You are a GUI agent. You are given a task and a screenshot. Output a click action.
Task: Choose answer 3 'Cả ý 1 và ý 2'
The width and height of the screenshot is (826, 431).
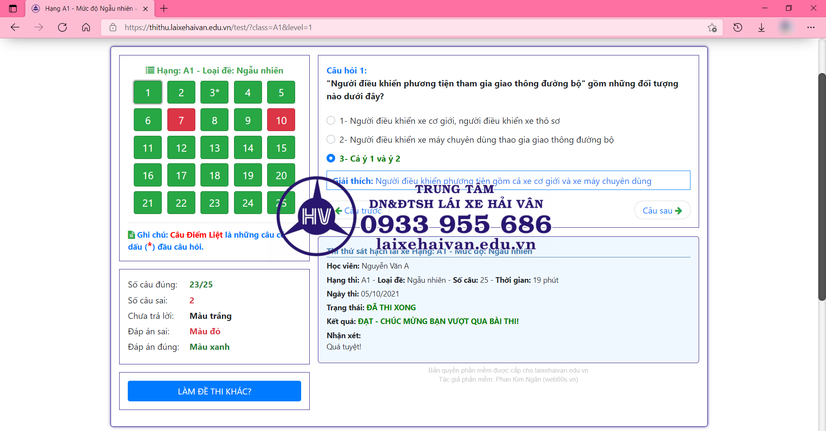click(331, 159)
